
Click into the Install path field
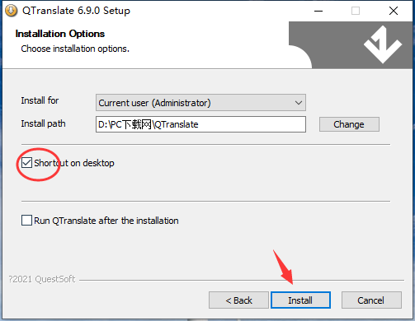pyautogui.click(x=200, y=124)
